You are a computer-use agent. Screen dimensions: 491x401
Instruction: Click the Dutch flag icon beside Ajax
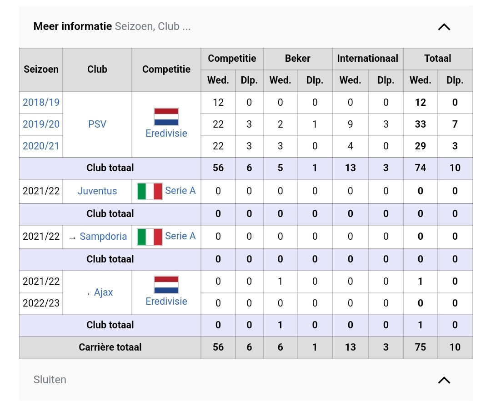click(166, 285)
